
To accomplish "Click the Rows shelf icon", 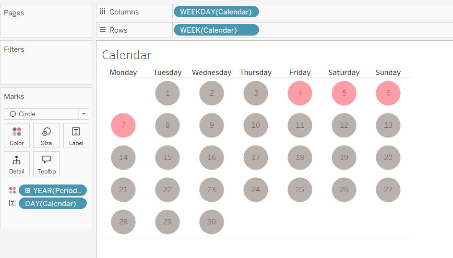I will [102, 30].
